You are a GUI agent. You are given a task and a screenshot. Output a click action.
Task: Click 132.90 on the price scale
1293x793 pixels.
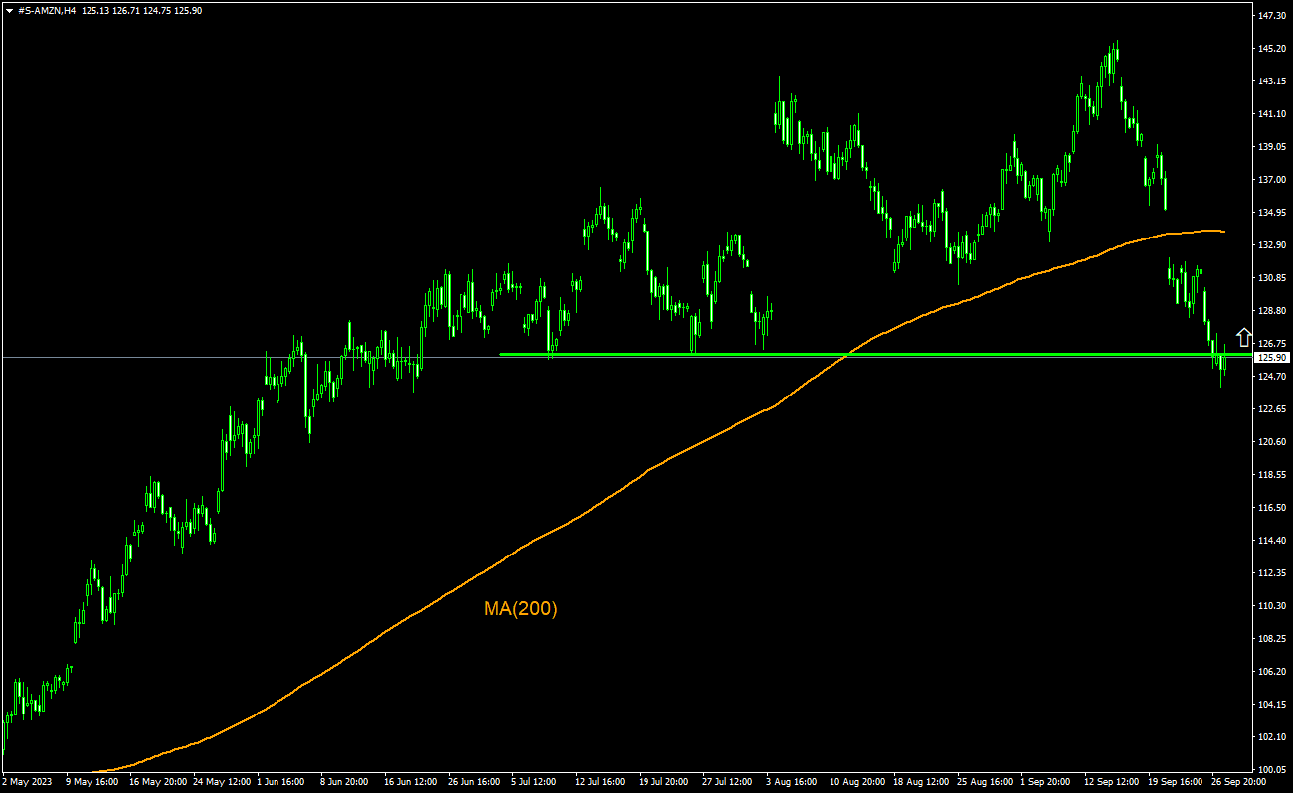(1272, 245)
